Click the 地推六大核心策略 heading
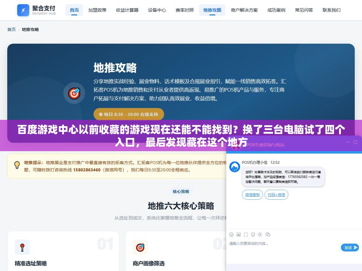This screenshot has width=362, height=271. [181, 206]
